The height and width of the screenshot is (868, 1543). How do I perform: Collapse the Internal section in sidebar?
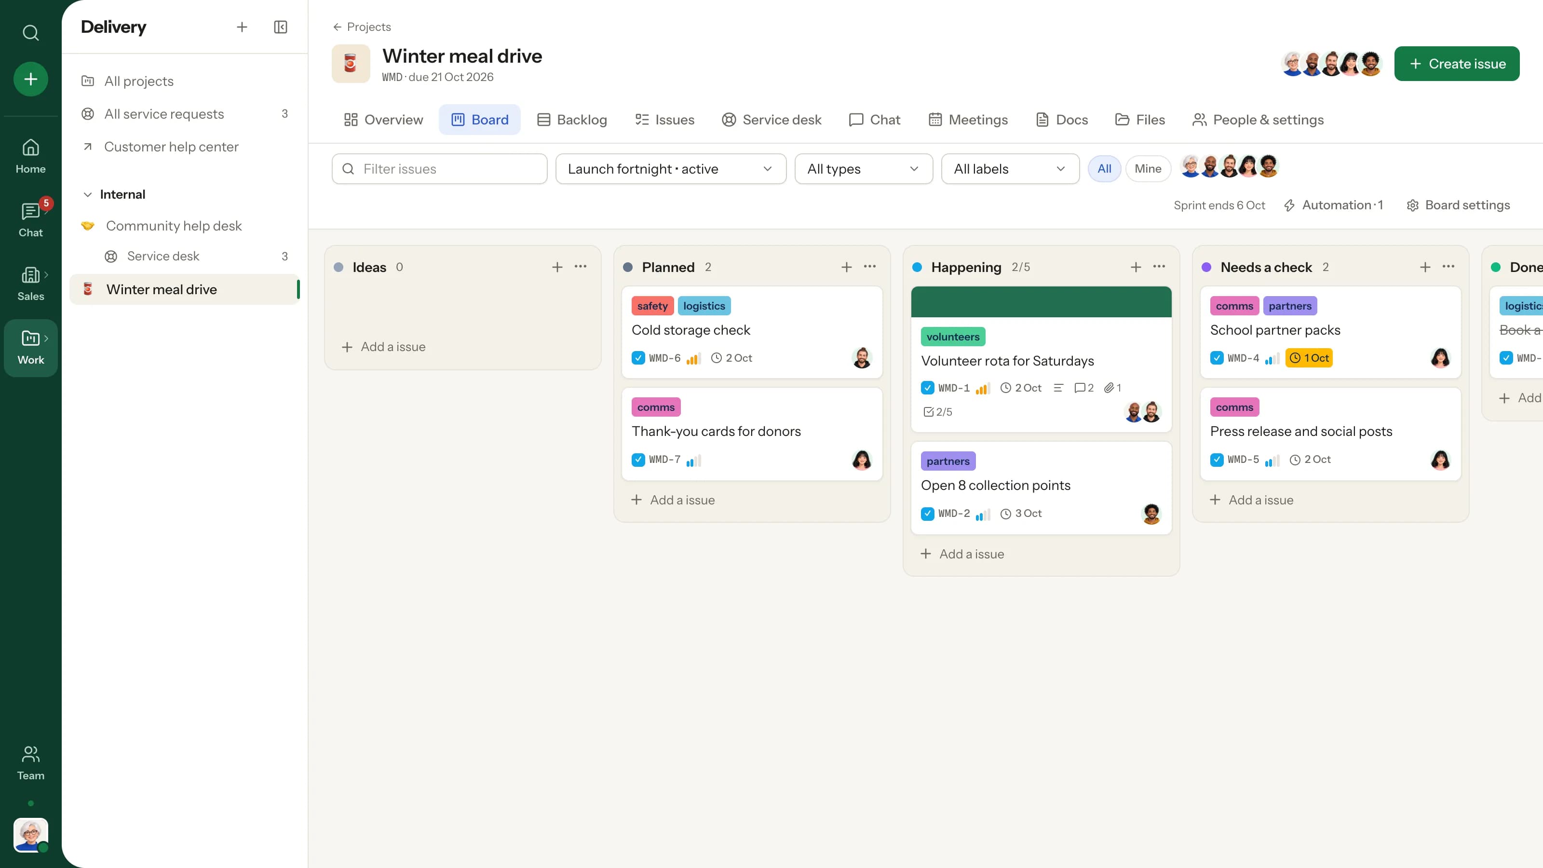tap(88, 194)
